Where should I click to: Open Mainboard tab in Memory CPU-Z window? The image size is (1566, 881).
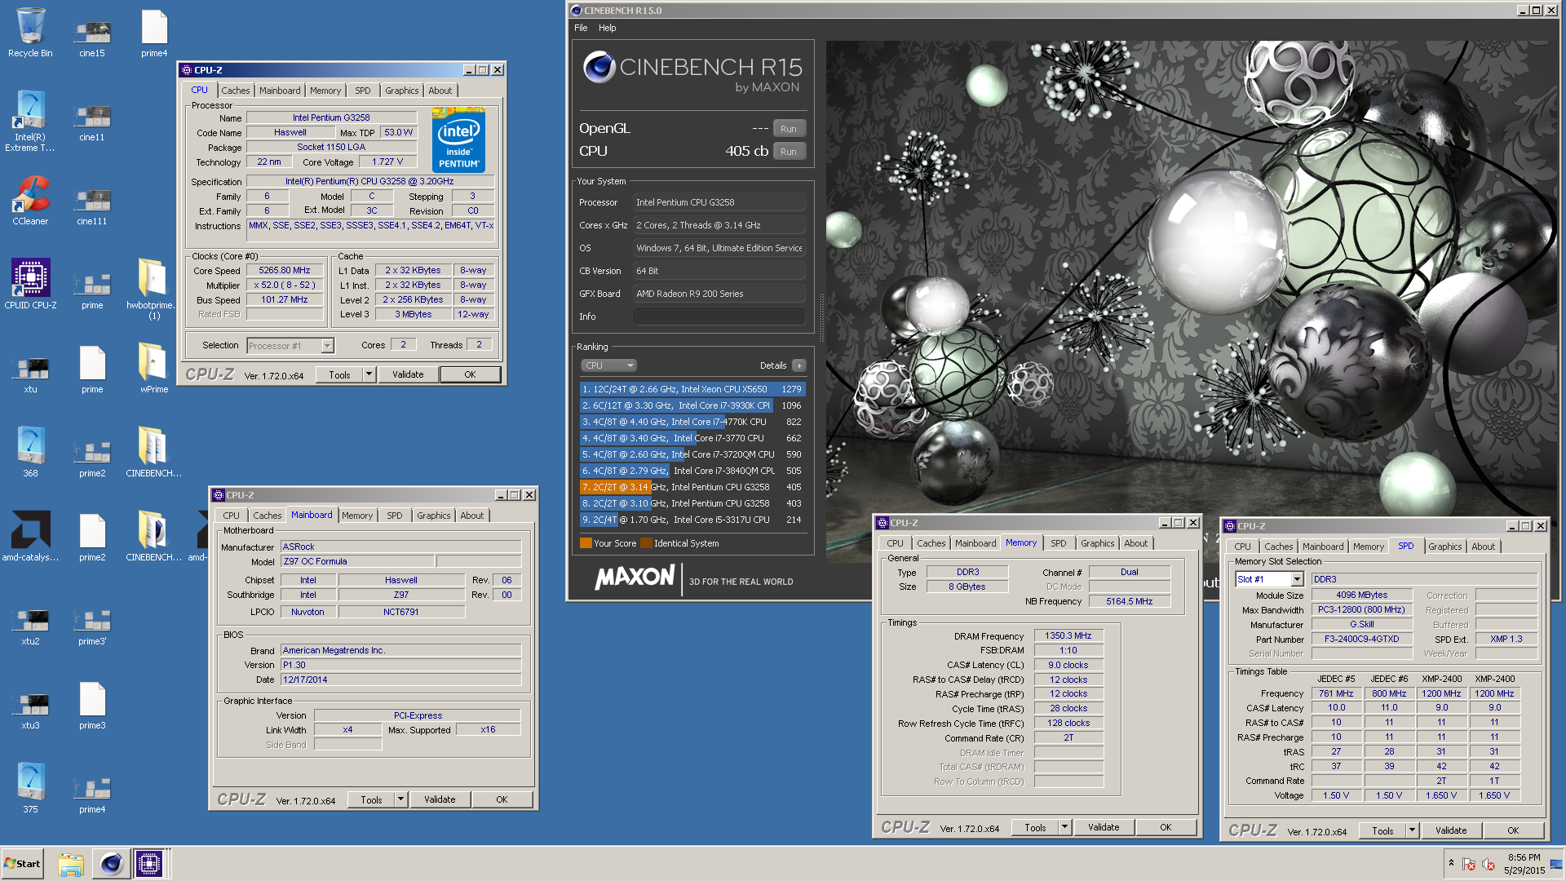975,543
